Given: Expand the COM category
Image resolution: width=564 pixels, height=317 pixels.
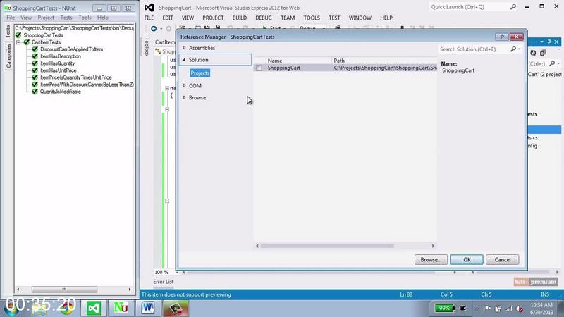Looking at the screenshot, I should tap(185, 85).
